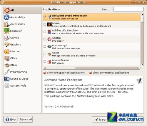Select the Programming trowel icon
Viewport: 147px width, 126px height.
coord(7,72)
